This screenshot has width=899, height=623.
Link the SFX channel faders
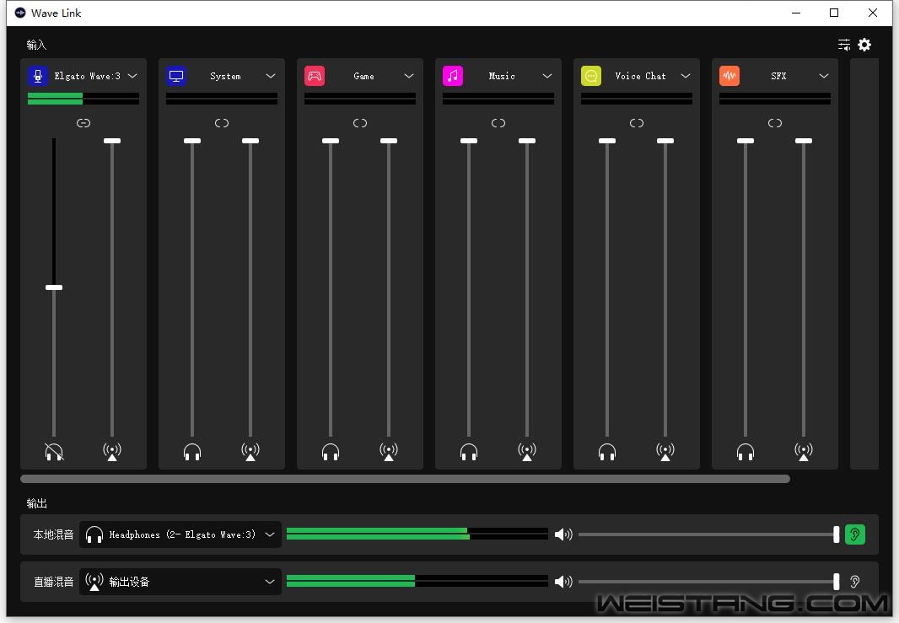[774, 123]
